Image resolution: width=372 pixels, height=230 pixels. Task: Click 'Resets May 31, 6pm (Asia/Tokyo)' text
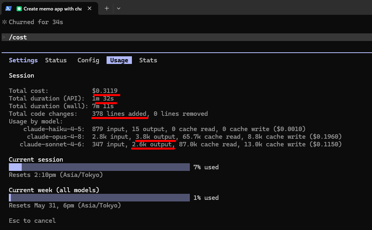[x=65, y=205]
